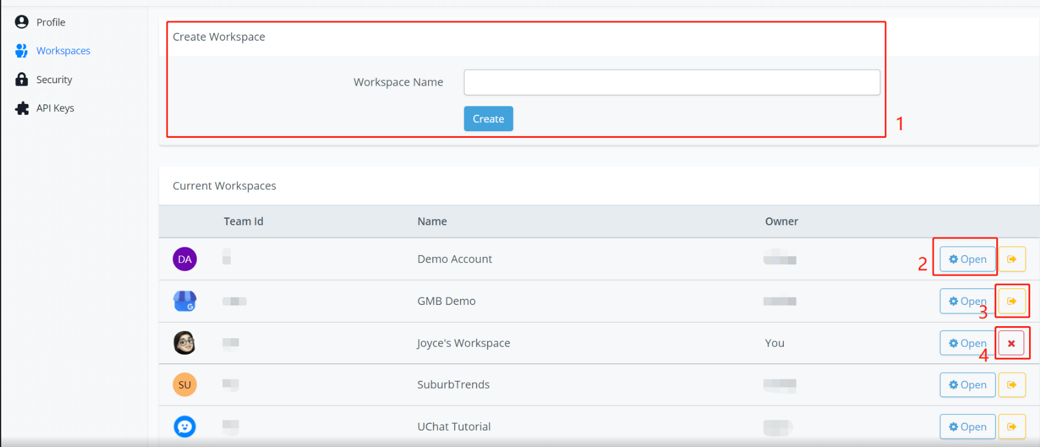This screenshot has height=447, width=1040.
Task: Click the DA avatar of Demo Account
Action: click(x=185, y=259)
